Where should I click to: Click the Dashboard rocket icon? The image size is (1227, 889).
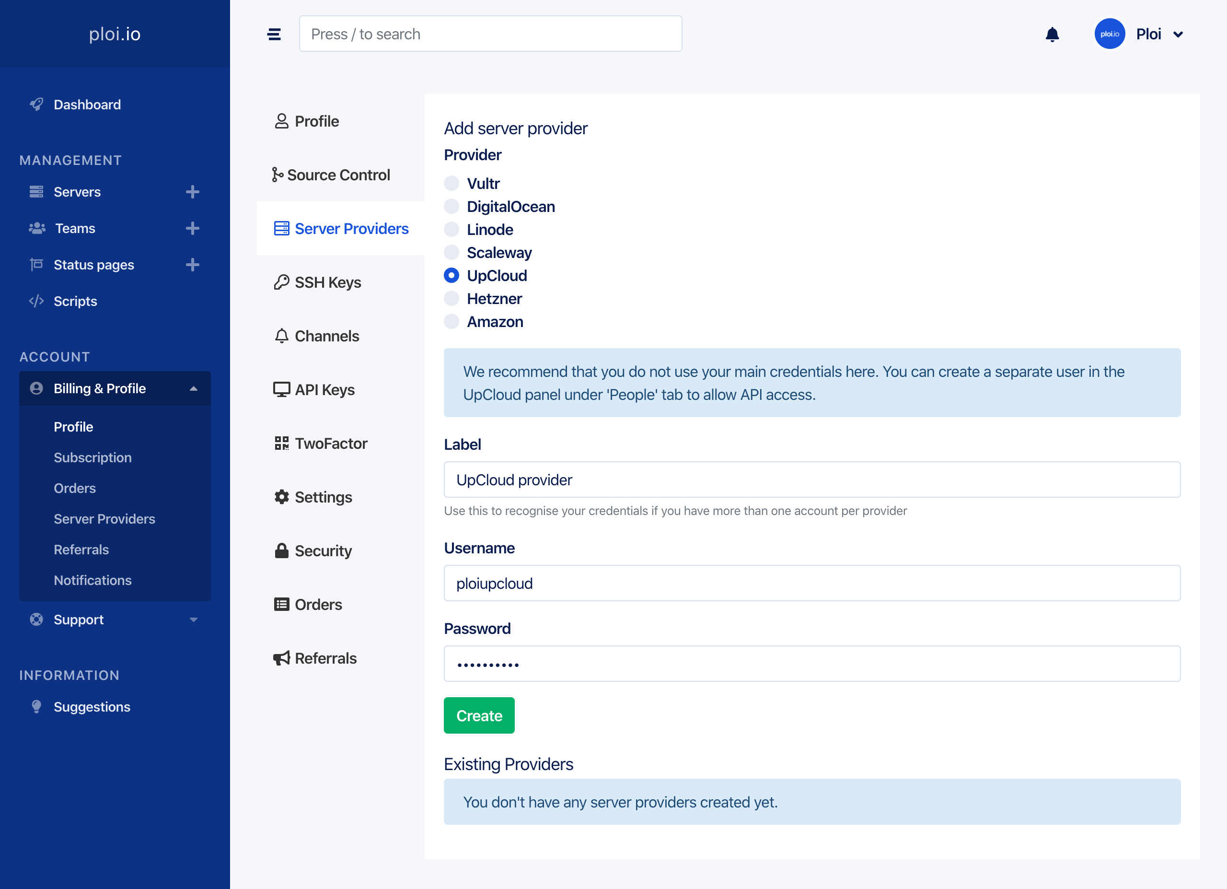coord(37,105)
